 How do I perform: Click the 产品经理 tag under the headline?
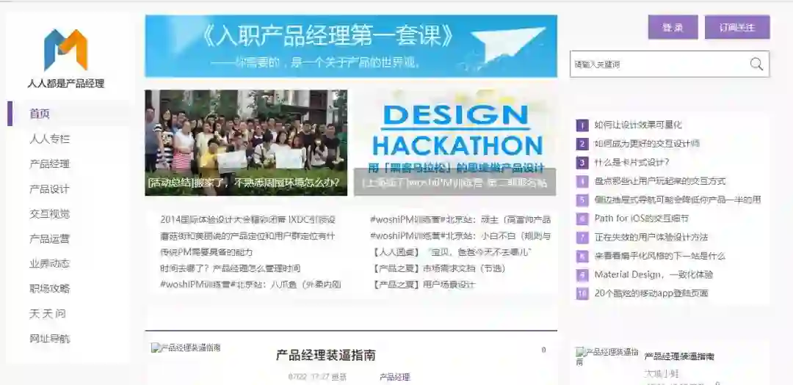click(395, 378)
